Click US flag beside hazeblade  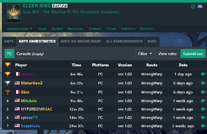coord(17,126)
